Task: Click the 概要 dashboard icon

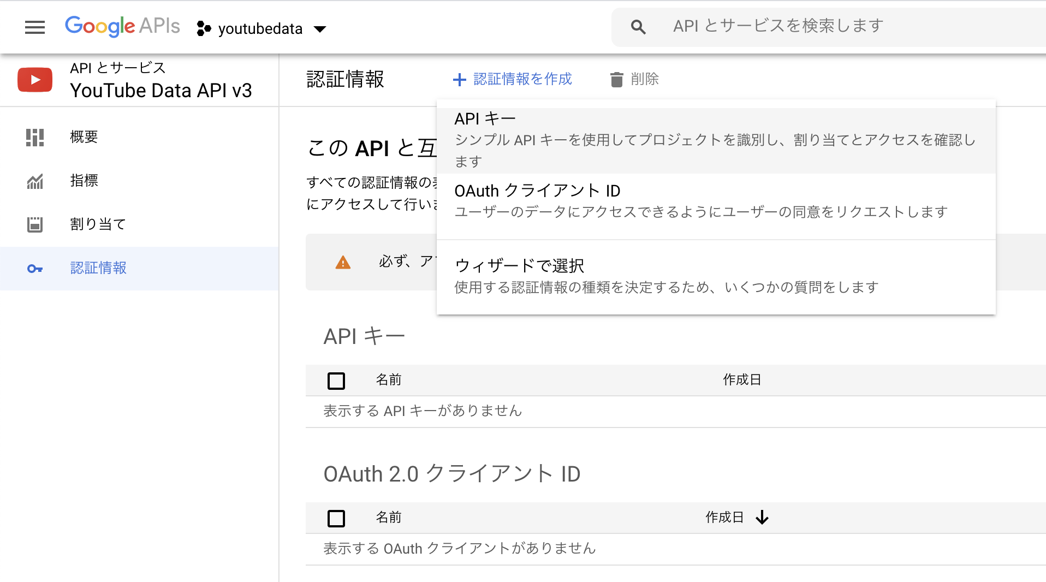Action: click(x=35, y=137)
